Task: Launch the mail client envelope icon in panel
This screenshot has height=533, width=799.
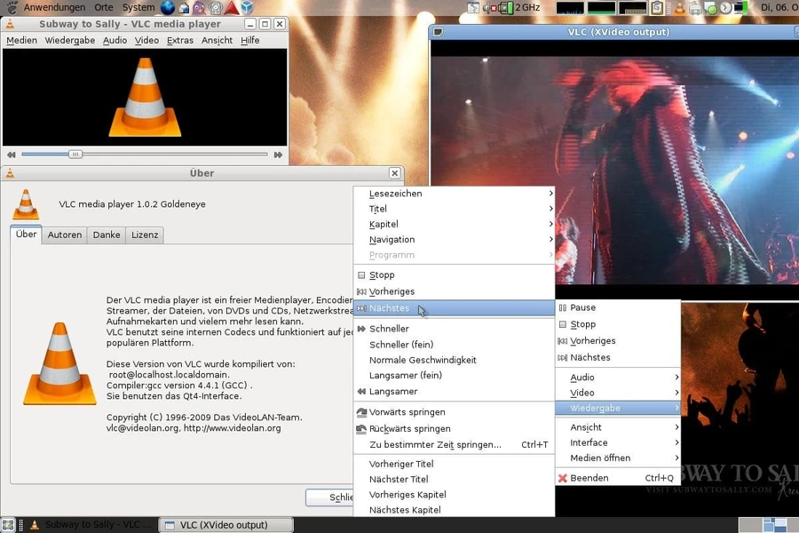Action: [184, 7]
